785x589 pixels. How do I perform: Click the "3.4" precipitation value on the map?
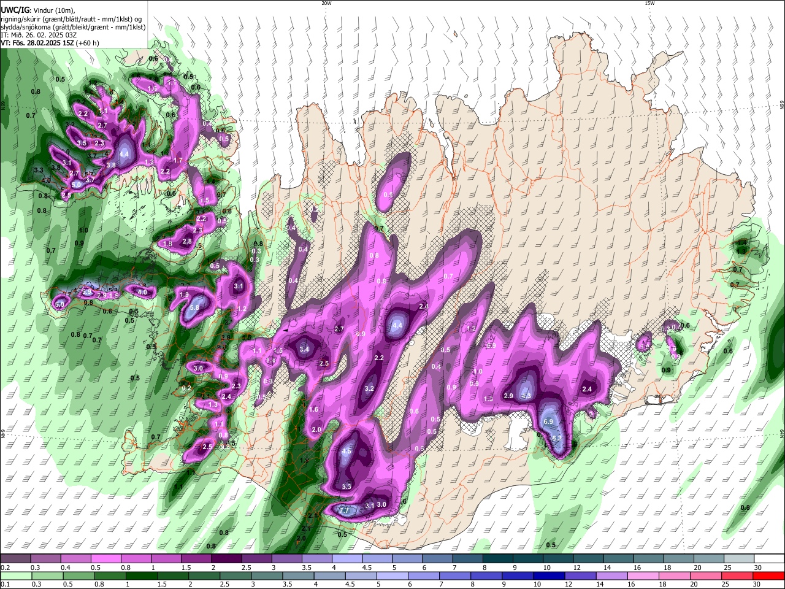pos(304,350)
